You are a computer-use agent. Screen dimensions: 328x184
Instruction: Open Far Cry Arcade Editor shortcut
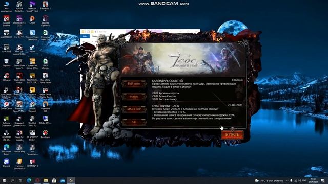(19, 50)
